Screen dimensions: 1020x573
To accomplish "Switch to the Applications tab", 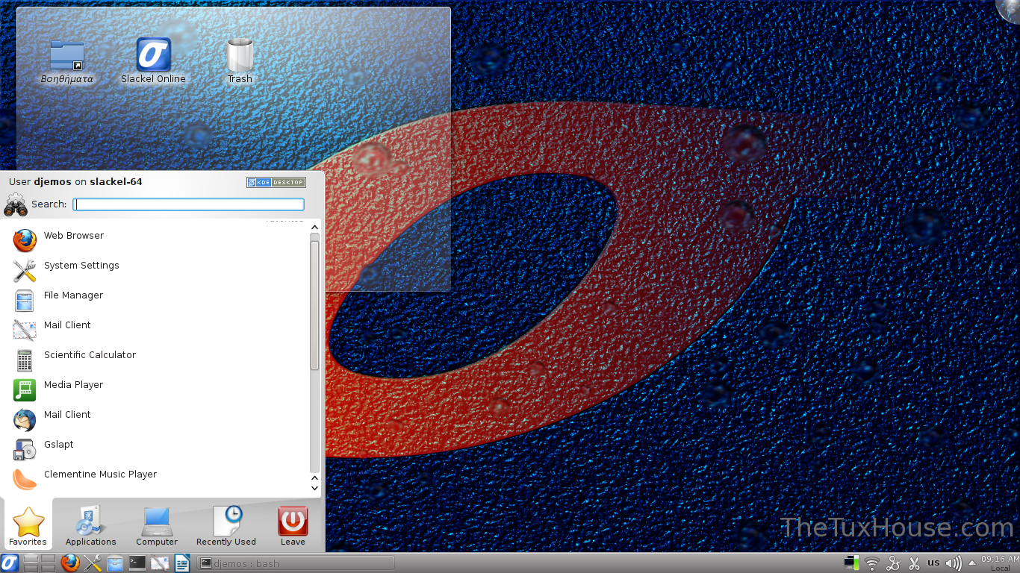I will [x=90, y=527].
